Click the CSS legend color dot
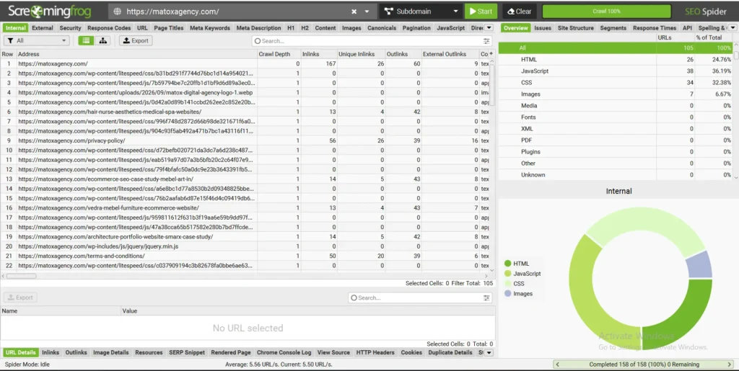The image size is (739, 371). (507, 284)
